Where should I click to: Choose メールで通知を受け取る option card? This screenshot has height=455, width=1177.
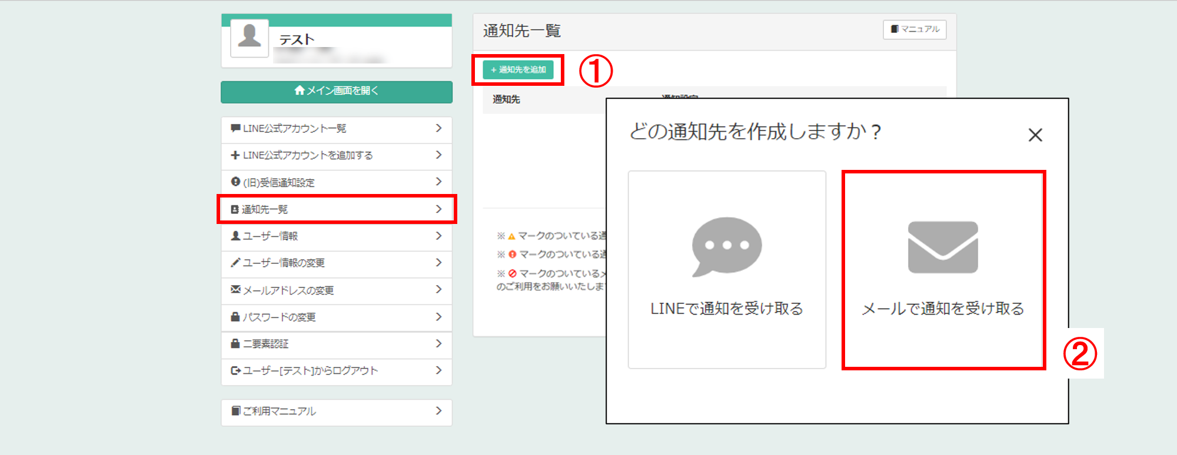(x=943, y=270)
